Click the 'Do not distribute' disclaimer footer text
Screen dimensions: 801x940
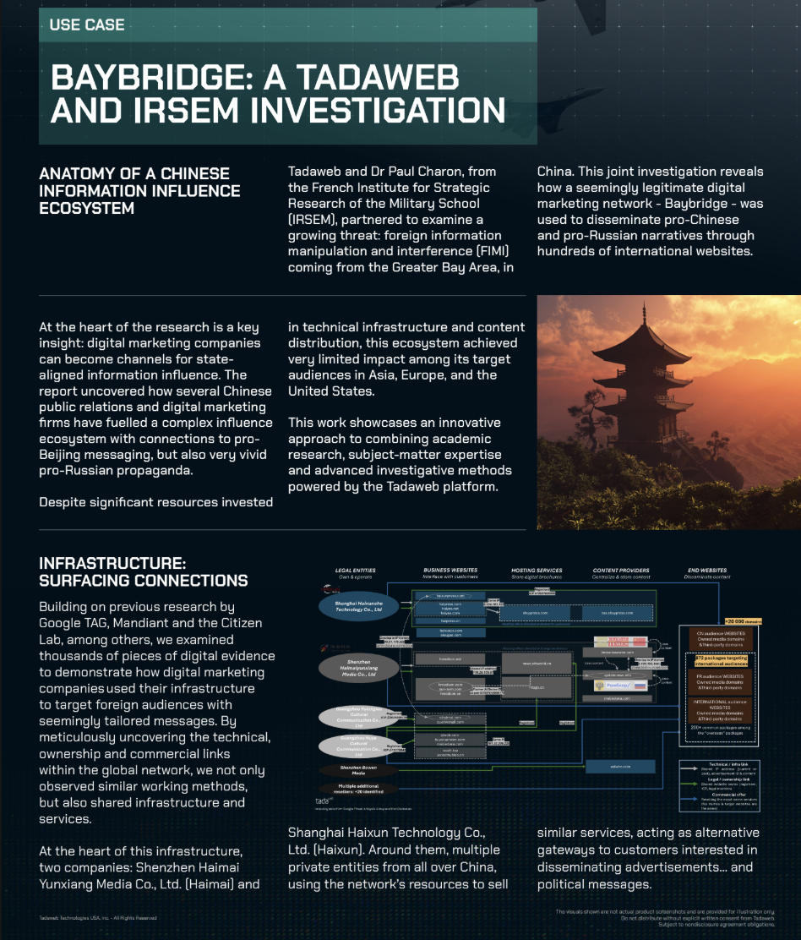(x=697, y=918)
